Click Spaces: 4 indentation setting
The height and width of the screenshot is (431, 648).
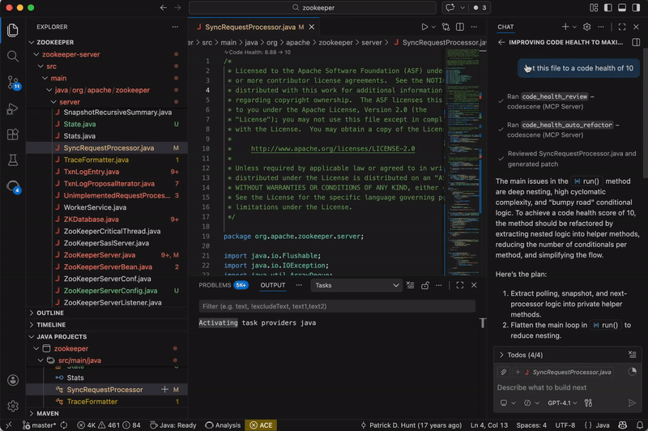pyautogui.click(x=531, y=425)
